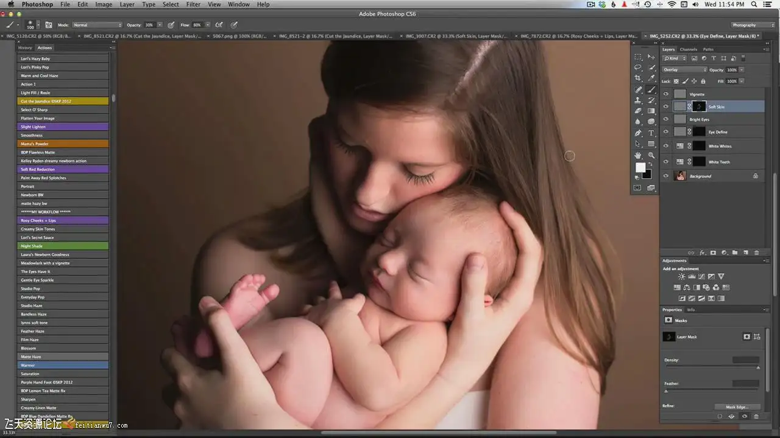Run the Mama's Powder action
The image size is (780, 438).
63,144
